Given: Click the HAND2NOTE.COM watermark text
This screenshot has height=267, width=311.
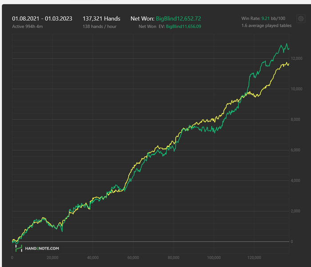Looking at the screenshot, I should point(42,248).
